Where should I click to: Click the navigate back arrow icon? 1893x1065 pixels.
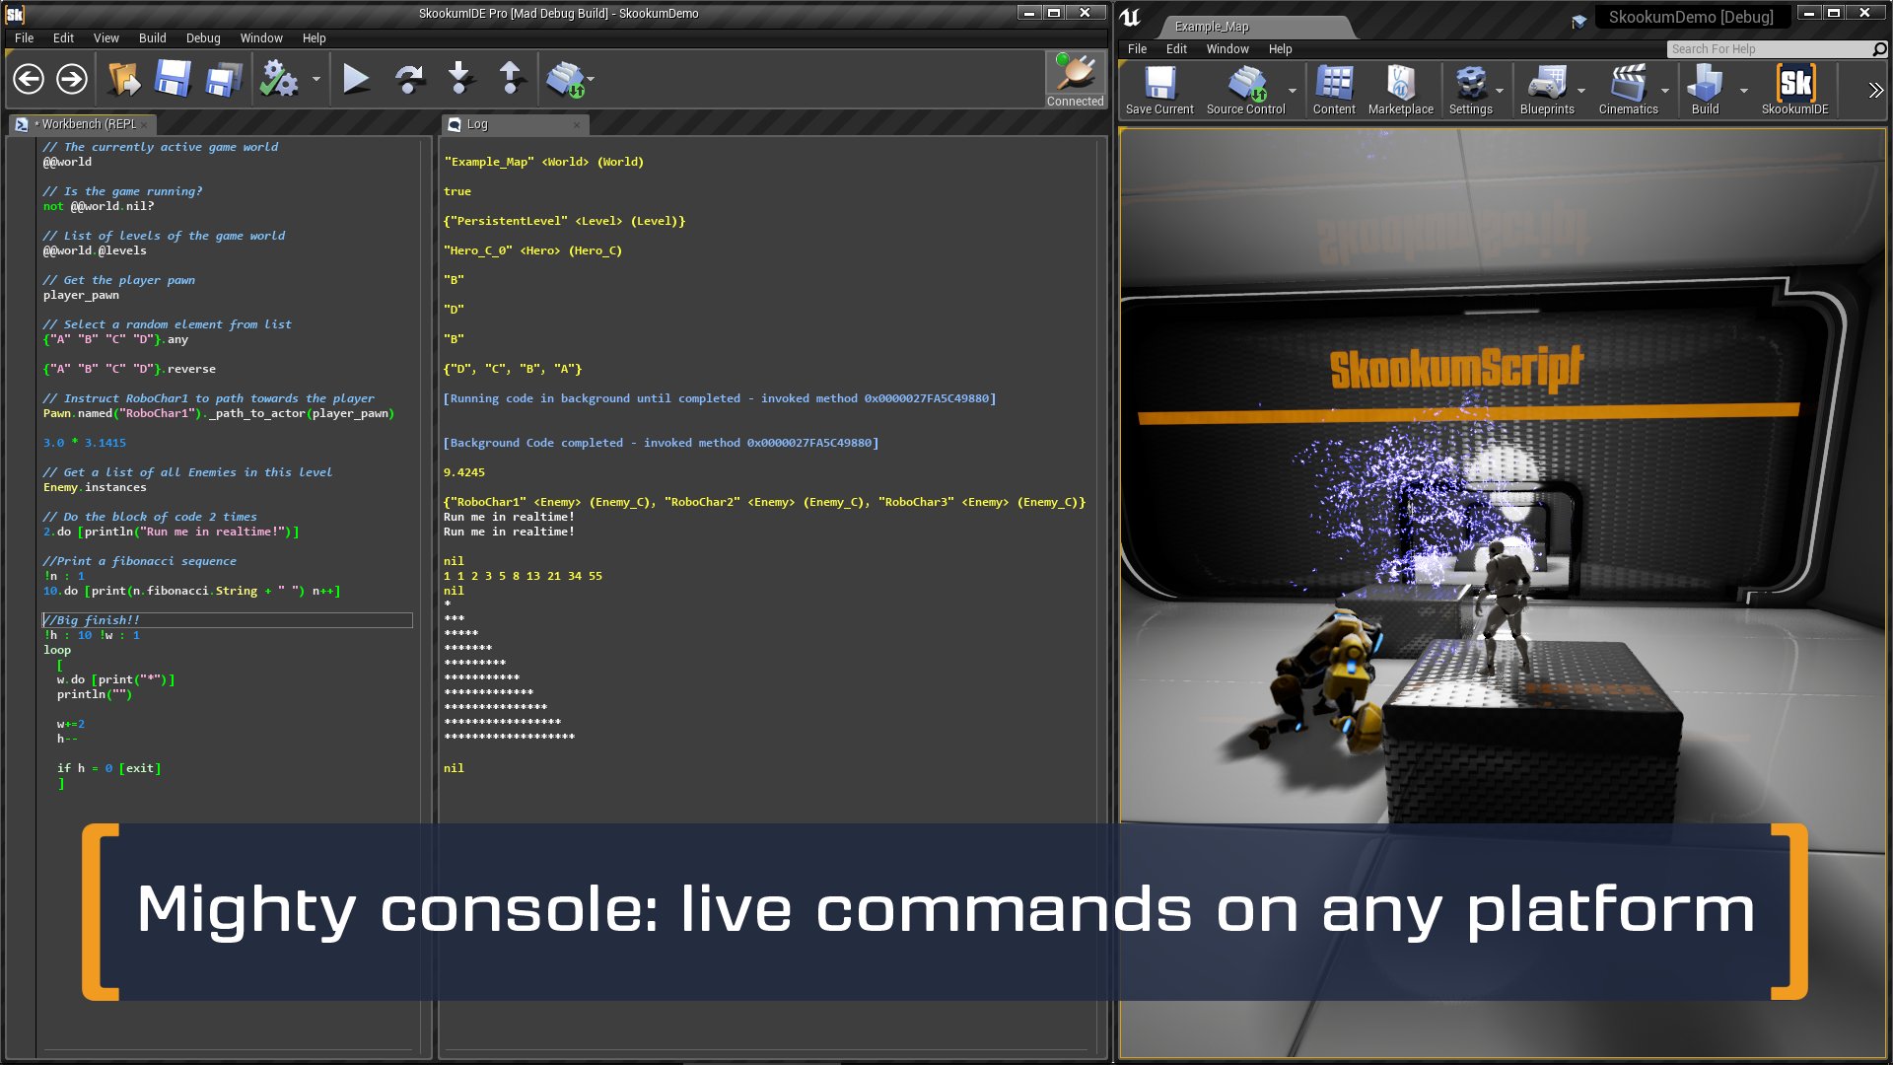tap(29, 79)
